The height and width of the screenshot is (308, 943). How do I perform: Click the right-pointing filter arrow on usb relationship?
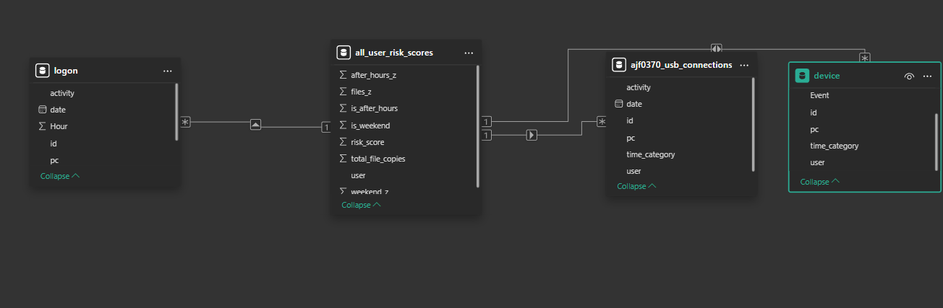pos(532,135)
